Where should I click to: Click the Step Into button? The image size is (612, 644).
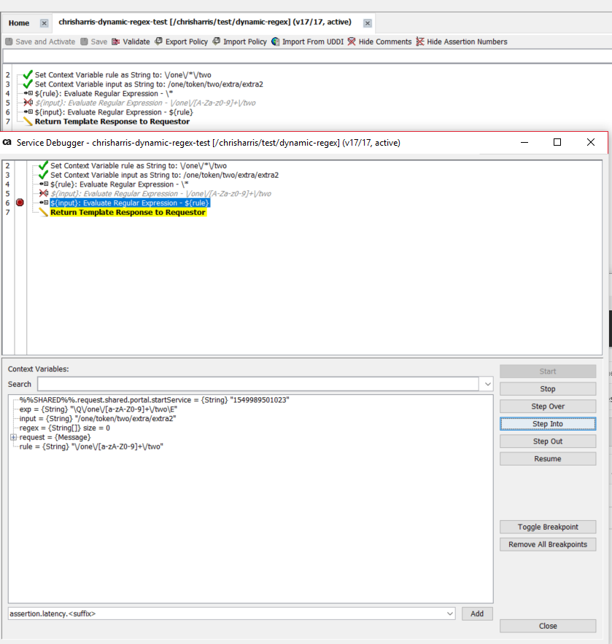pyautogui.click(x=547, y=423)
